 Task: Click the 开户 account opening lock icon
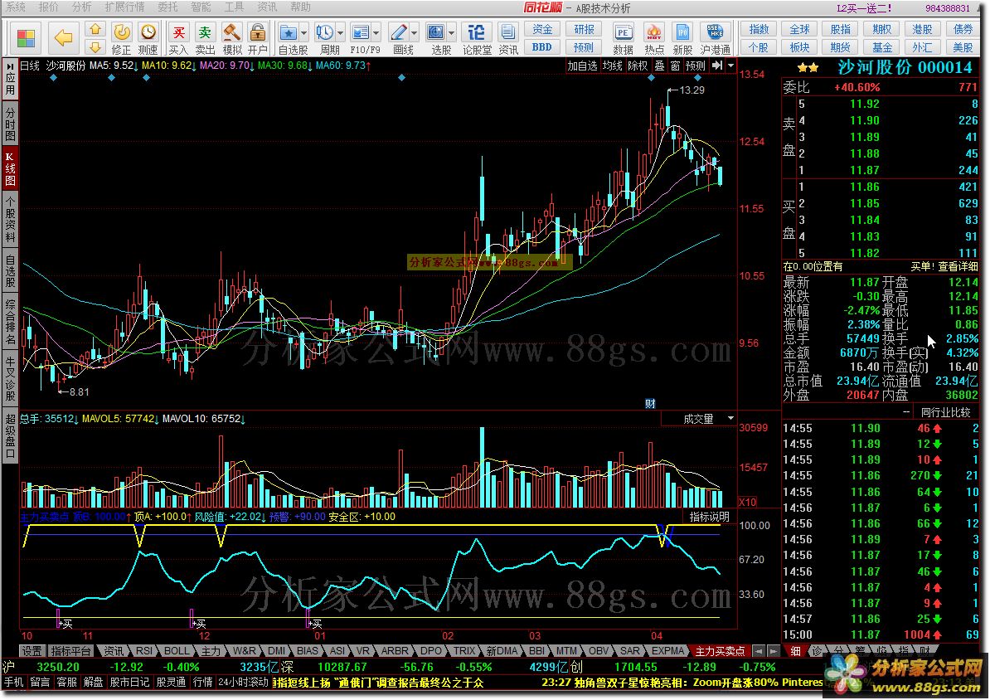point(258,38)
